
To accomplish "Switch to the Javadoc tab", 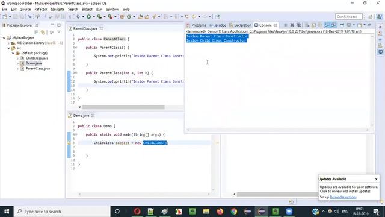I will 218,25.
